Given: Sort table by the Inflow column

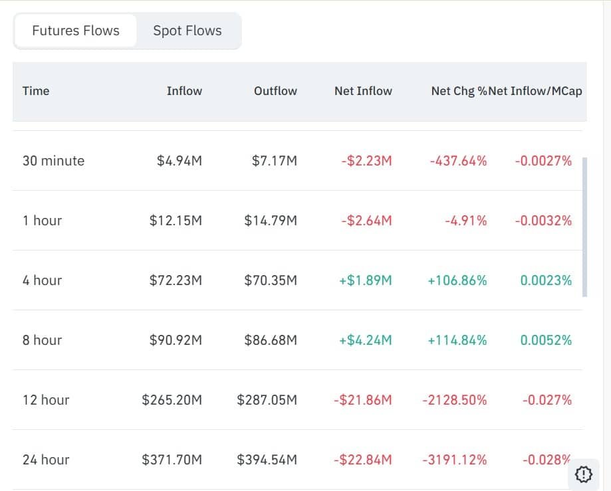Looking at the screenshot, I should coord(184,91).
